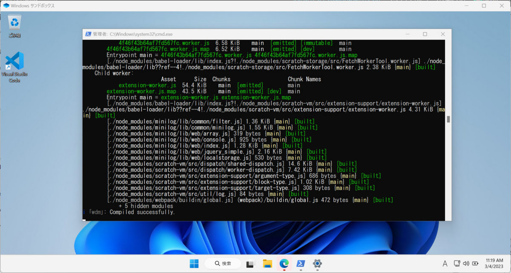Click the 'Chunk Names' column header

pos(304,79)
